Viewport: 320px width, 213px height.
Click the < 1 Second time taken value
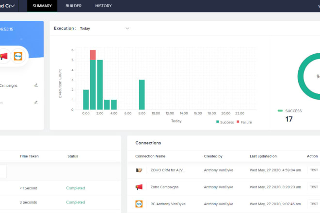pos(29,188)
